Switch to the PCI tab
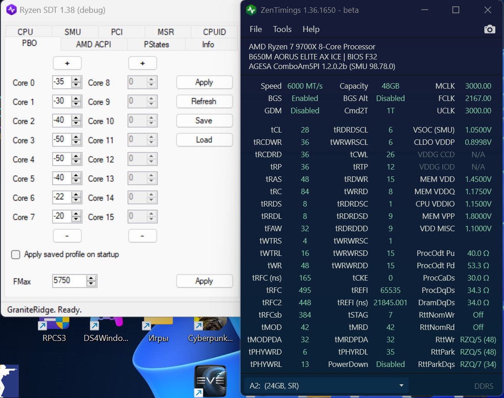This screenshot has height=398, width=504. click(x=117, y=32)
